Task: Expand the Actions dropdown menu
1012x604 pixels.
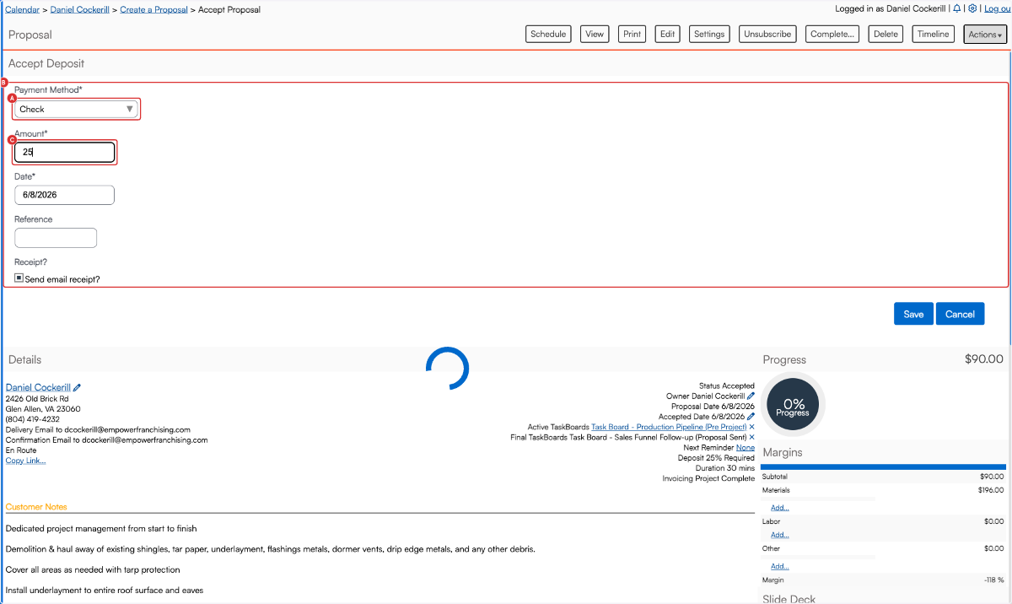Action: 985,35
